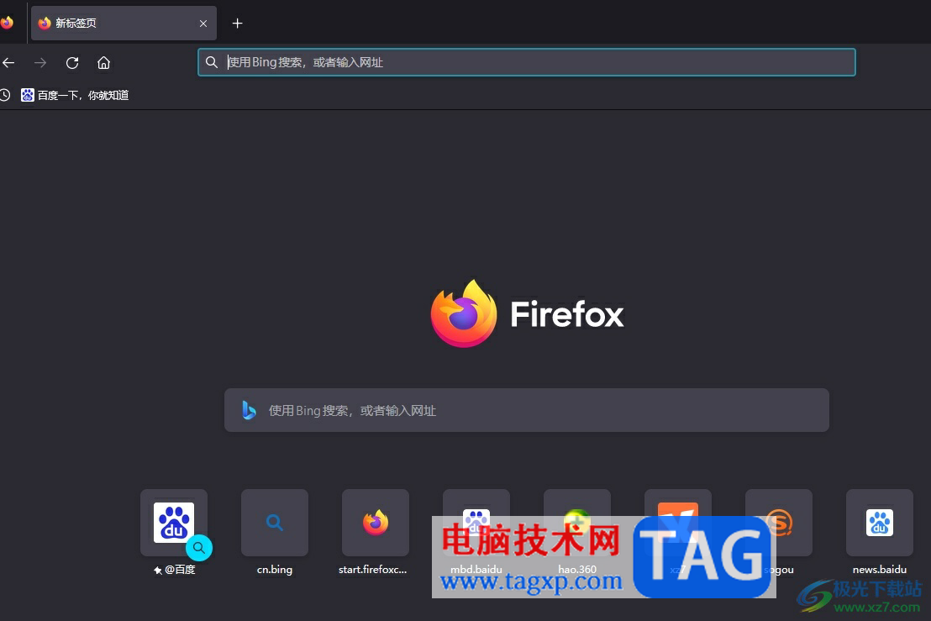Image resolution: width=931 pixels, height=621 pixels.
Task: Focus the address bar search field
Action: (527, 62)
